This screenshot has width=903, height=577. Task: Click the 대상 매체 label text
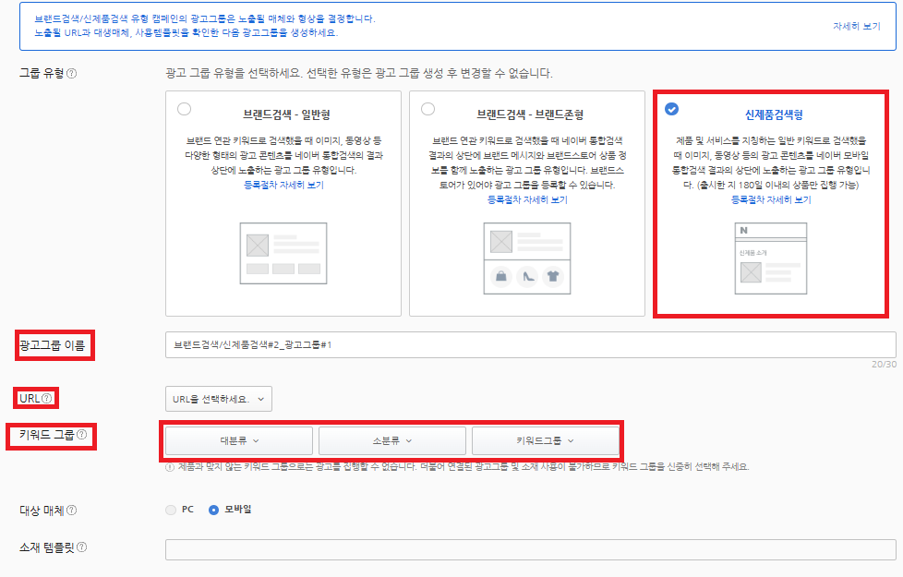pos(42,511)
